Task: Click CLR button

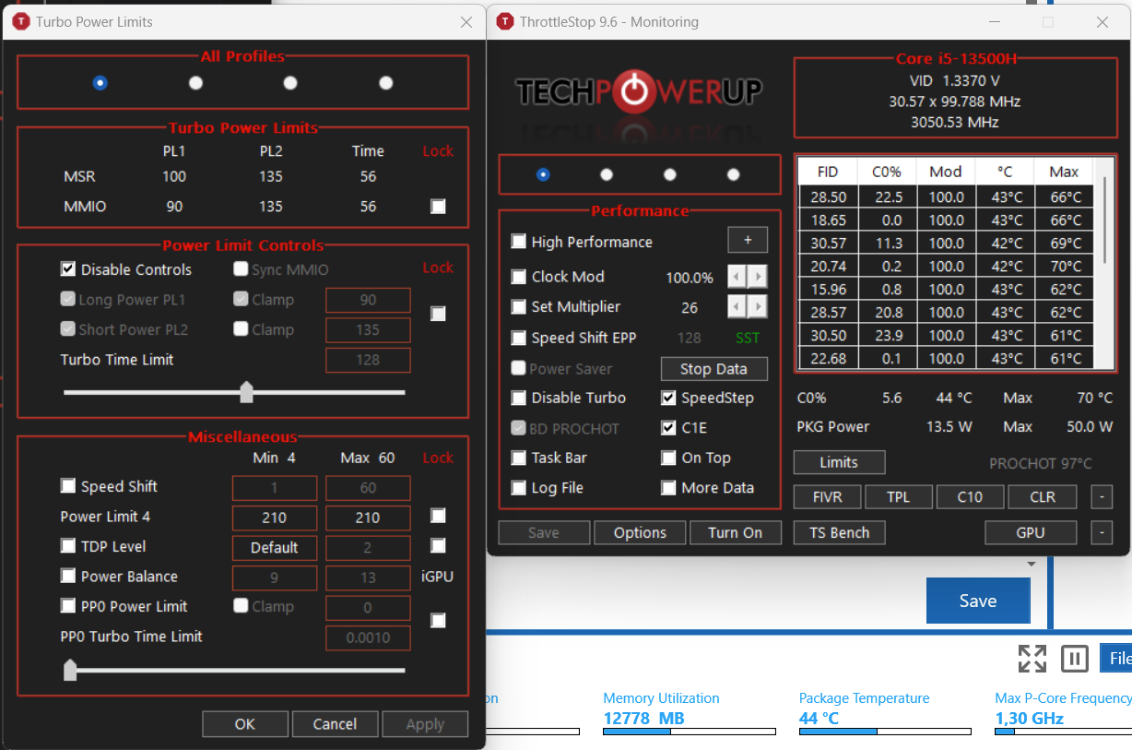Action: pos(1043,496)
